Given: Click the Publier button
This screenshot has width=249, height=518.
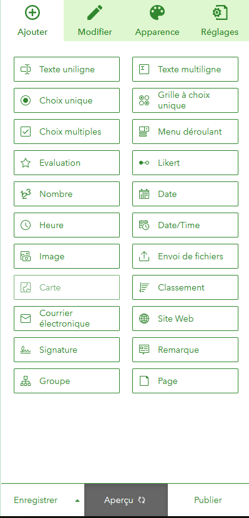Looking at the screenshot, I should coord(208,500).
